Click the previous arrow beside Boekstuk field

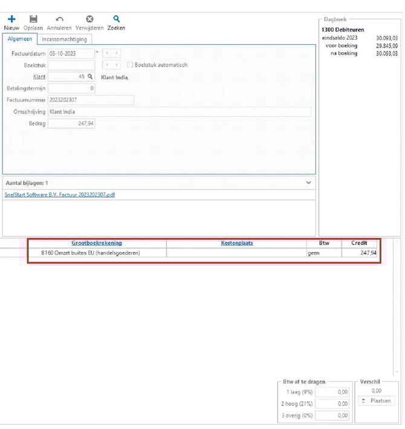tap(107, 65)
